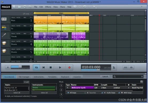Switch to the File manager tab

point(24,77)
